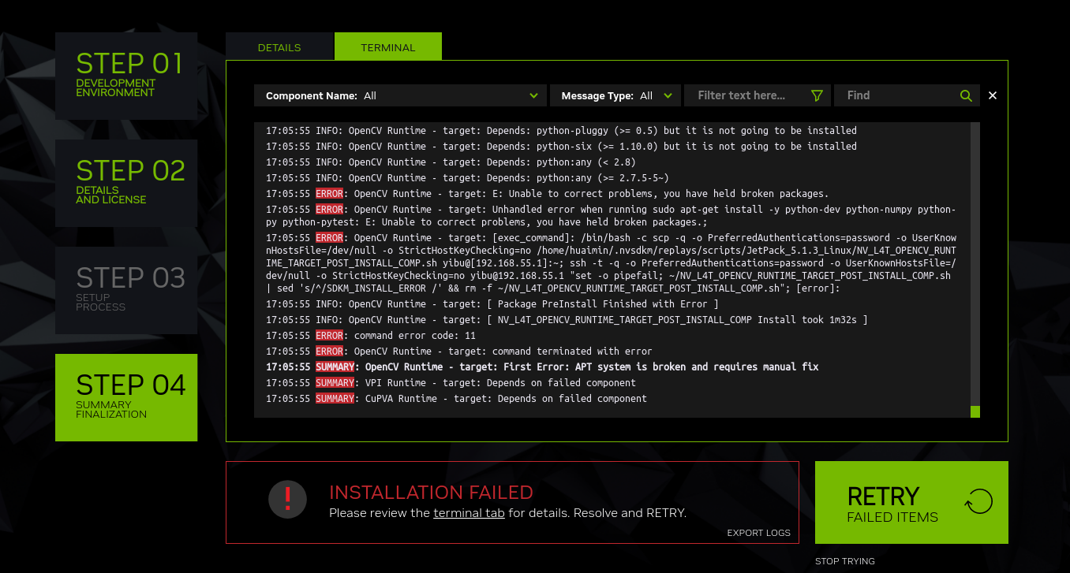This screenshot has height=573, width=1070.
Task: Click the "Unhandled error when running sudo apt-get" line
Action: point(612,216)
